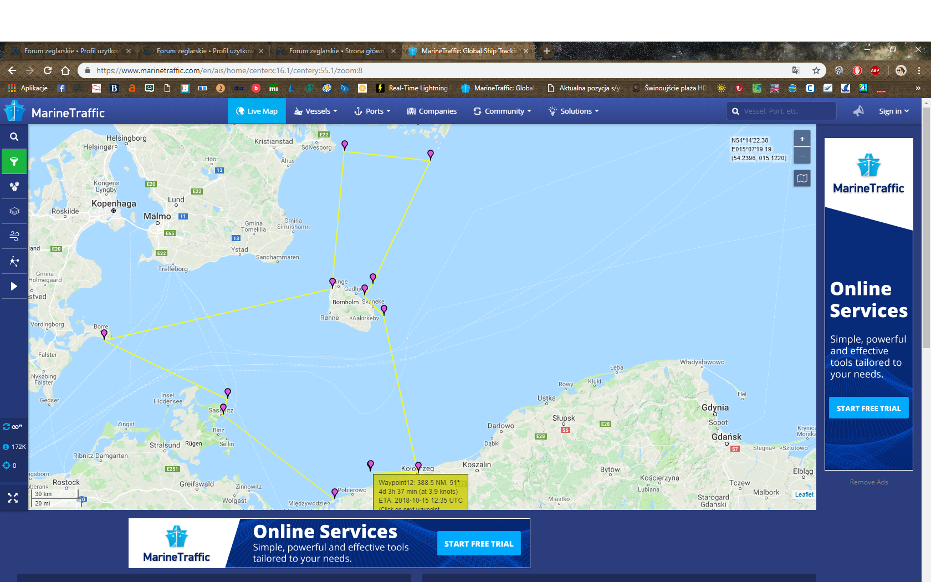
Task: Open the Aplikacje apps bookmark
Action: coord(28,88)
